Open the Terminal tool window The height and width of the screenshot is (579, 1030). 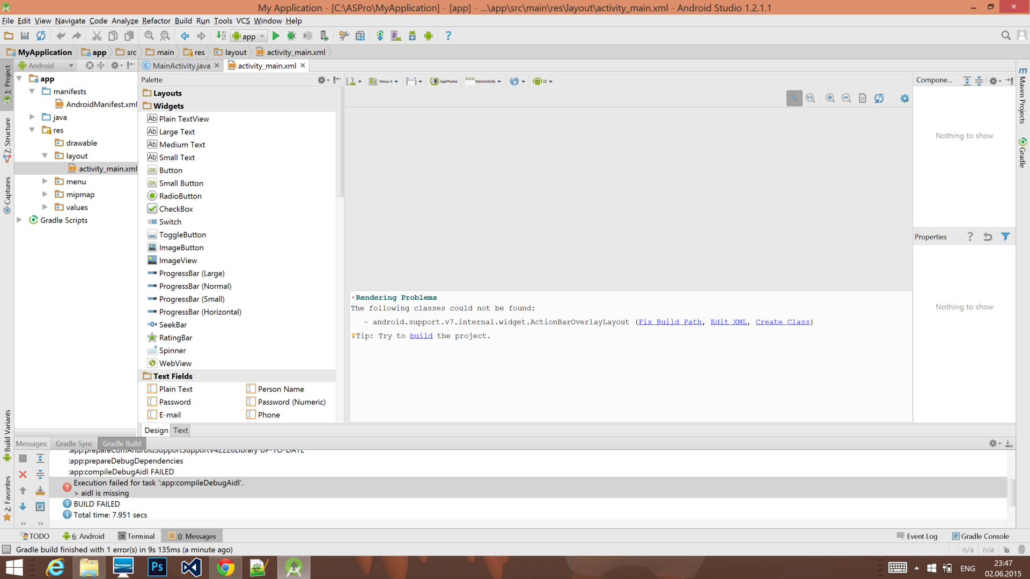(136, 536)
